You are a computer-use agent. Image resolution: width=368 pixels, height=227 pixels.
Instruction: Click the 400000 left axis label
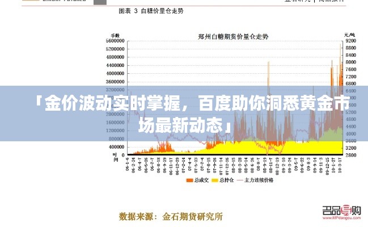(x=115, y=146)
